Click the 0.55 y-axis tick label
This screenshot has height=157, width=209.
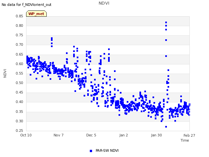(x=19, y=73)
